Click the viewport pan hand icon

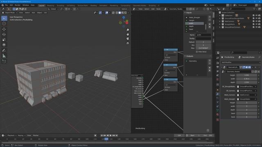click(128, 34)
